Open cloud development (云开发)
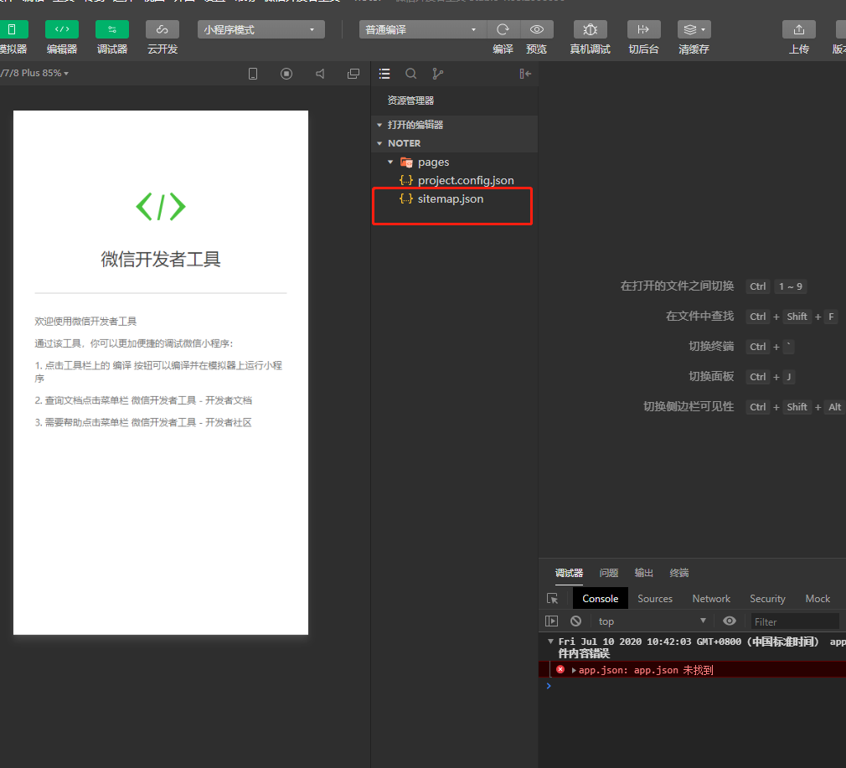The image size is (846, 768). (x=162, y=29)
